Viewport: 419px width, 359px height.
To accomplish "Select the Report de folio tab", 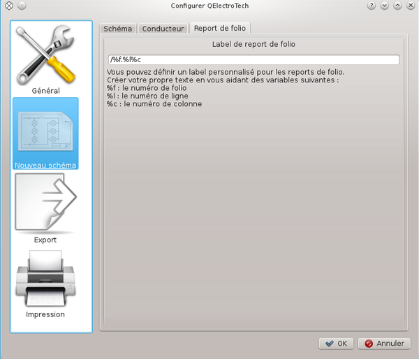I will coord(220,28).
